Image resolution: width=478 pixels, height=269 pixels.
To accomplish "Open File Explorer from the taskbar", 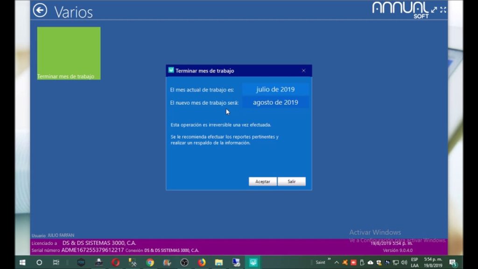I will coord(218,262).
